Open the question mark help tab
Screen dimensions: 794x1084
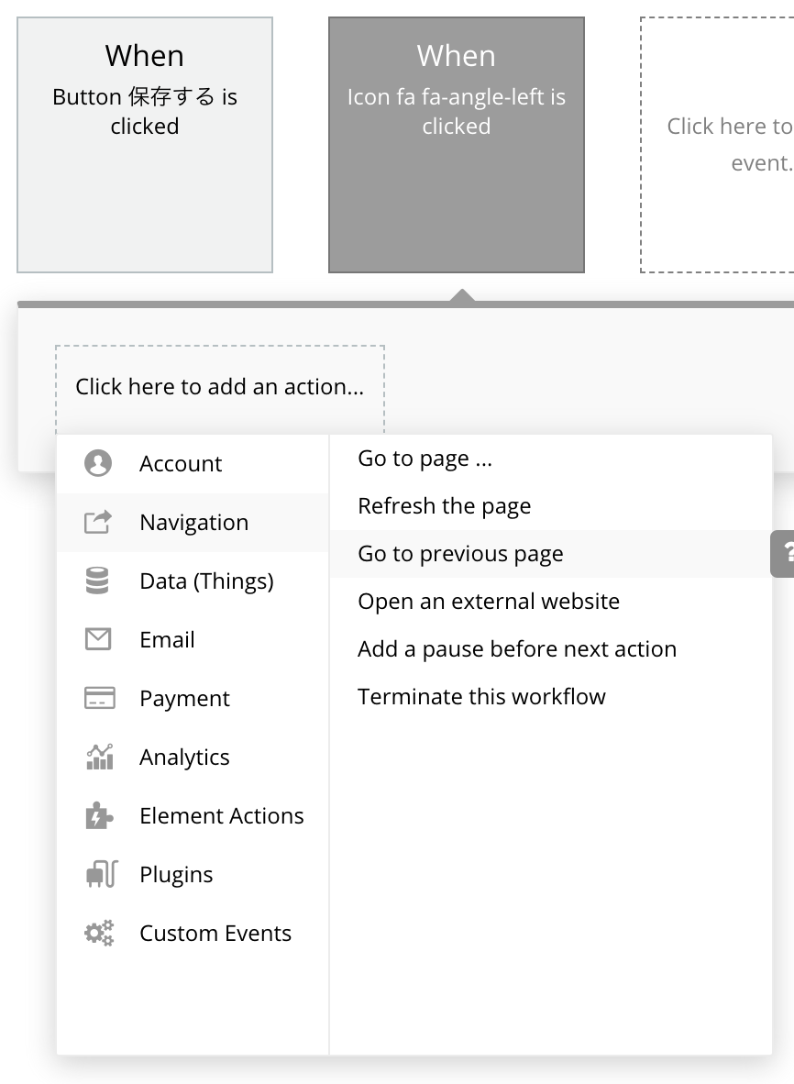(x=784, y=553)
